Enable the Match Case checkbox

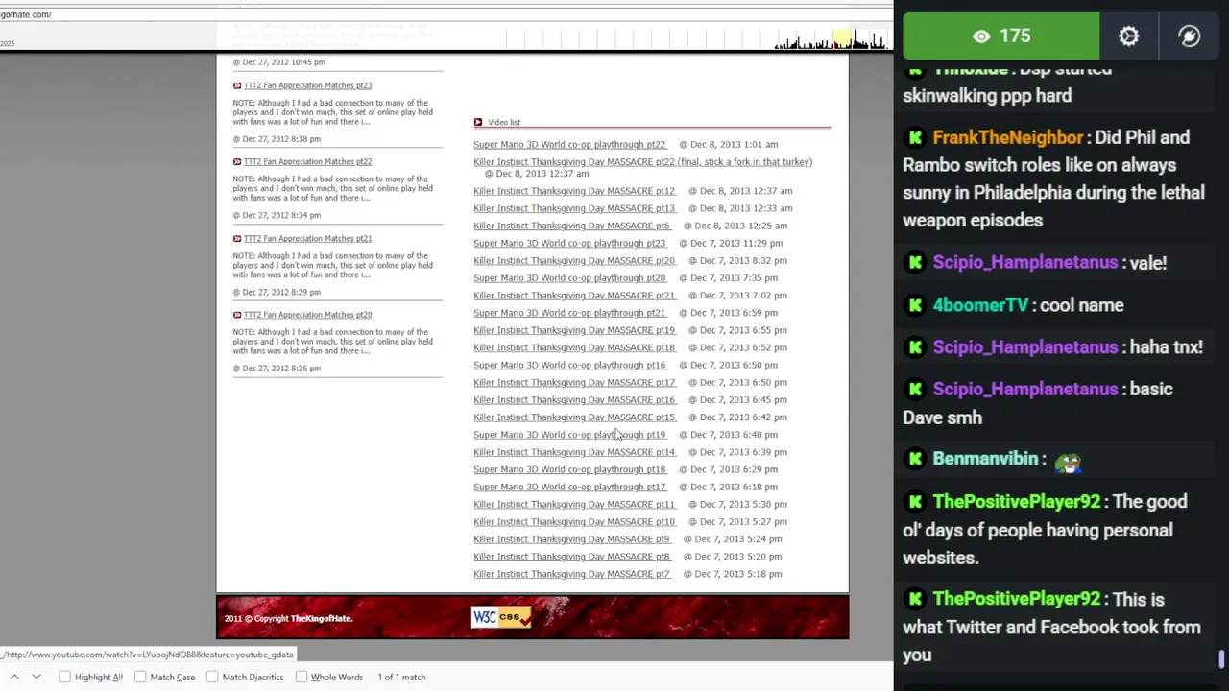[140, 677]
